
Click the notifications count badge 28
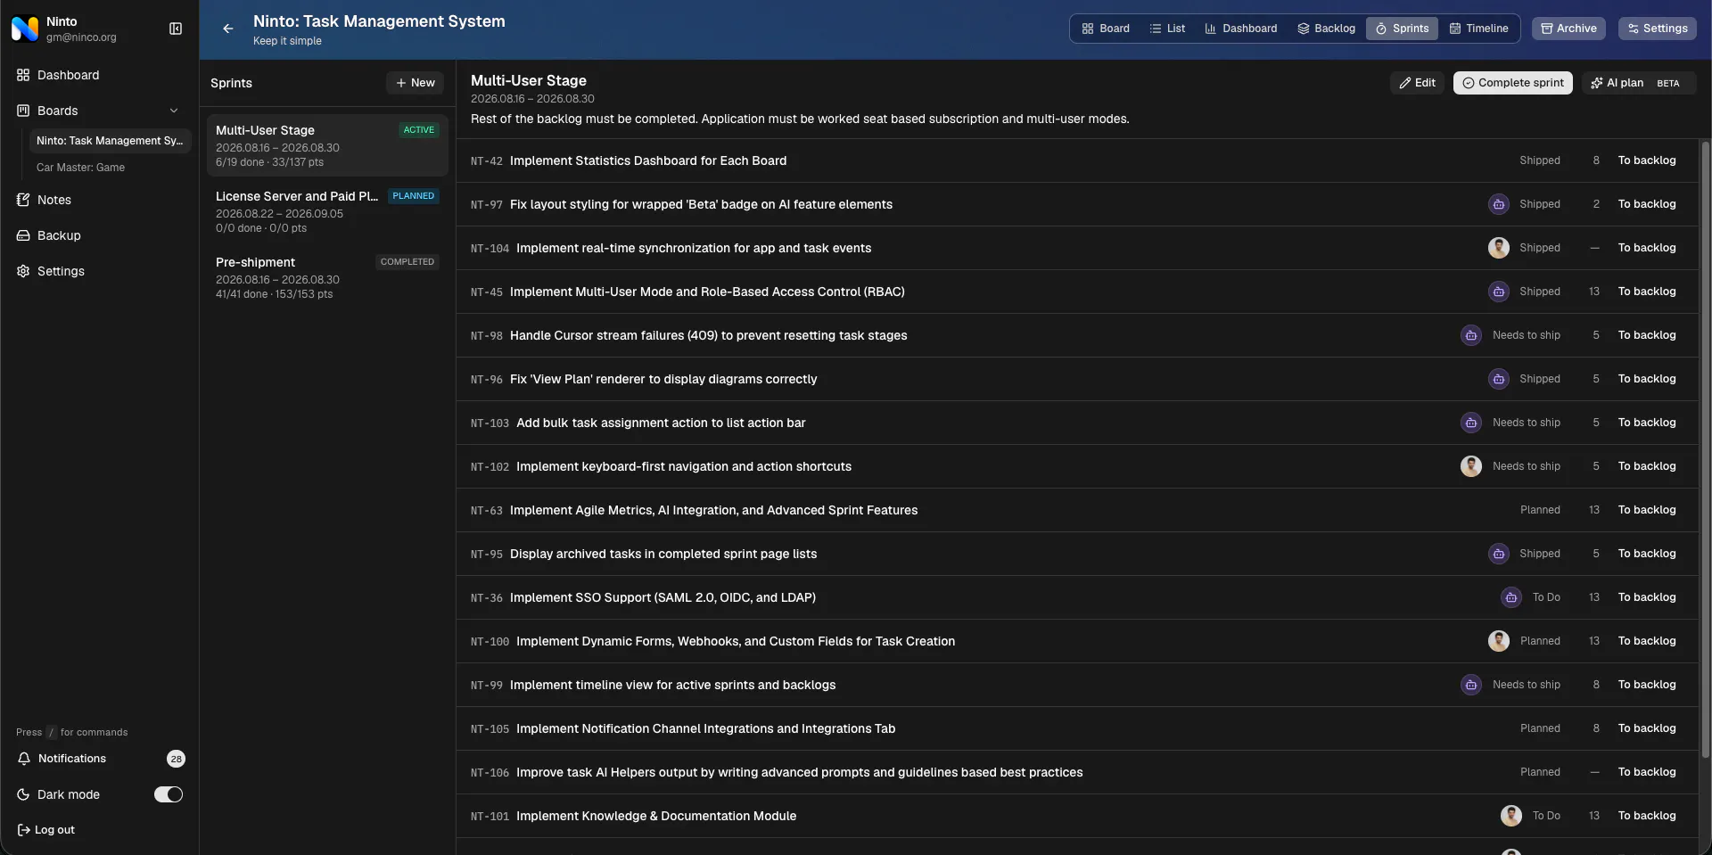coord(177,759)
